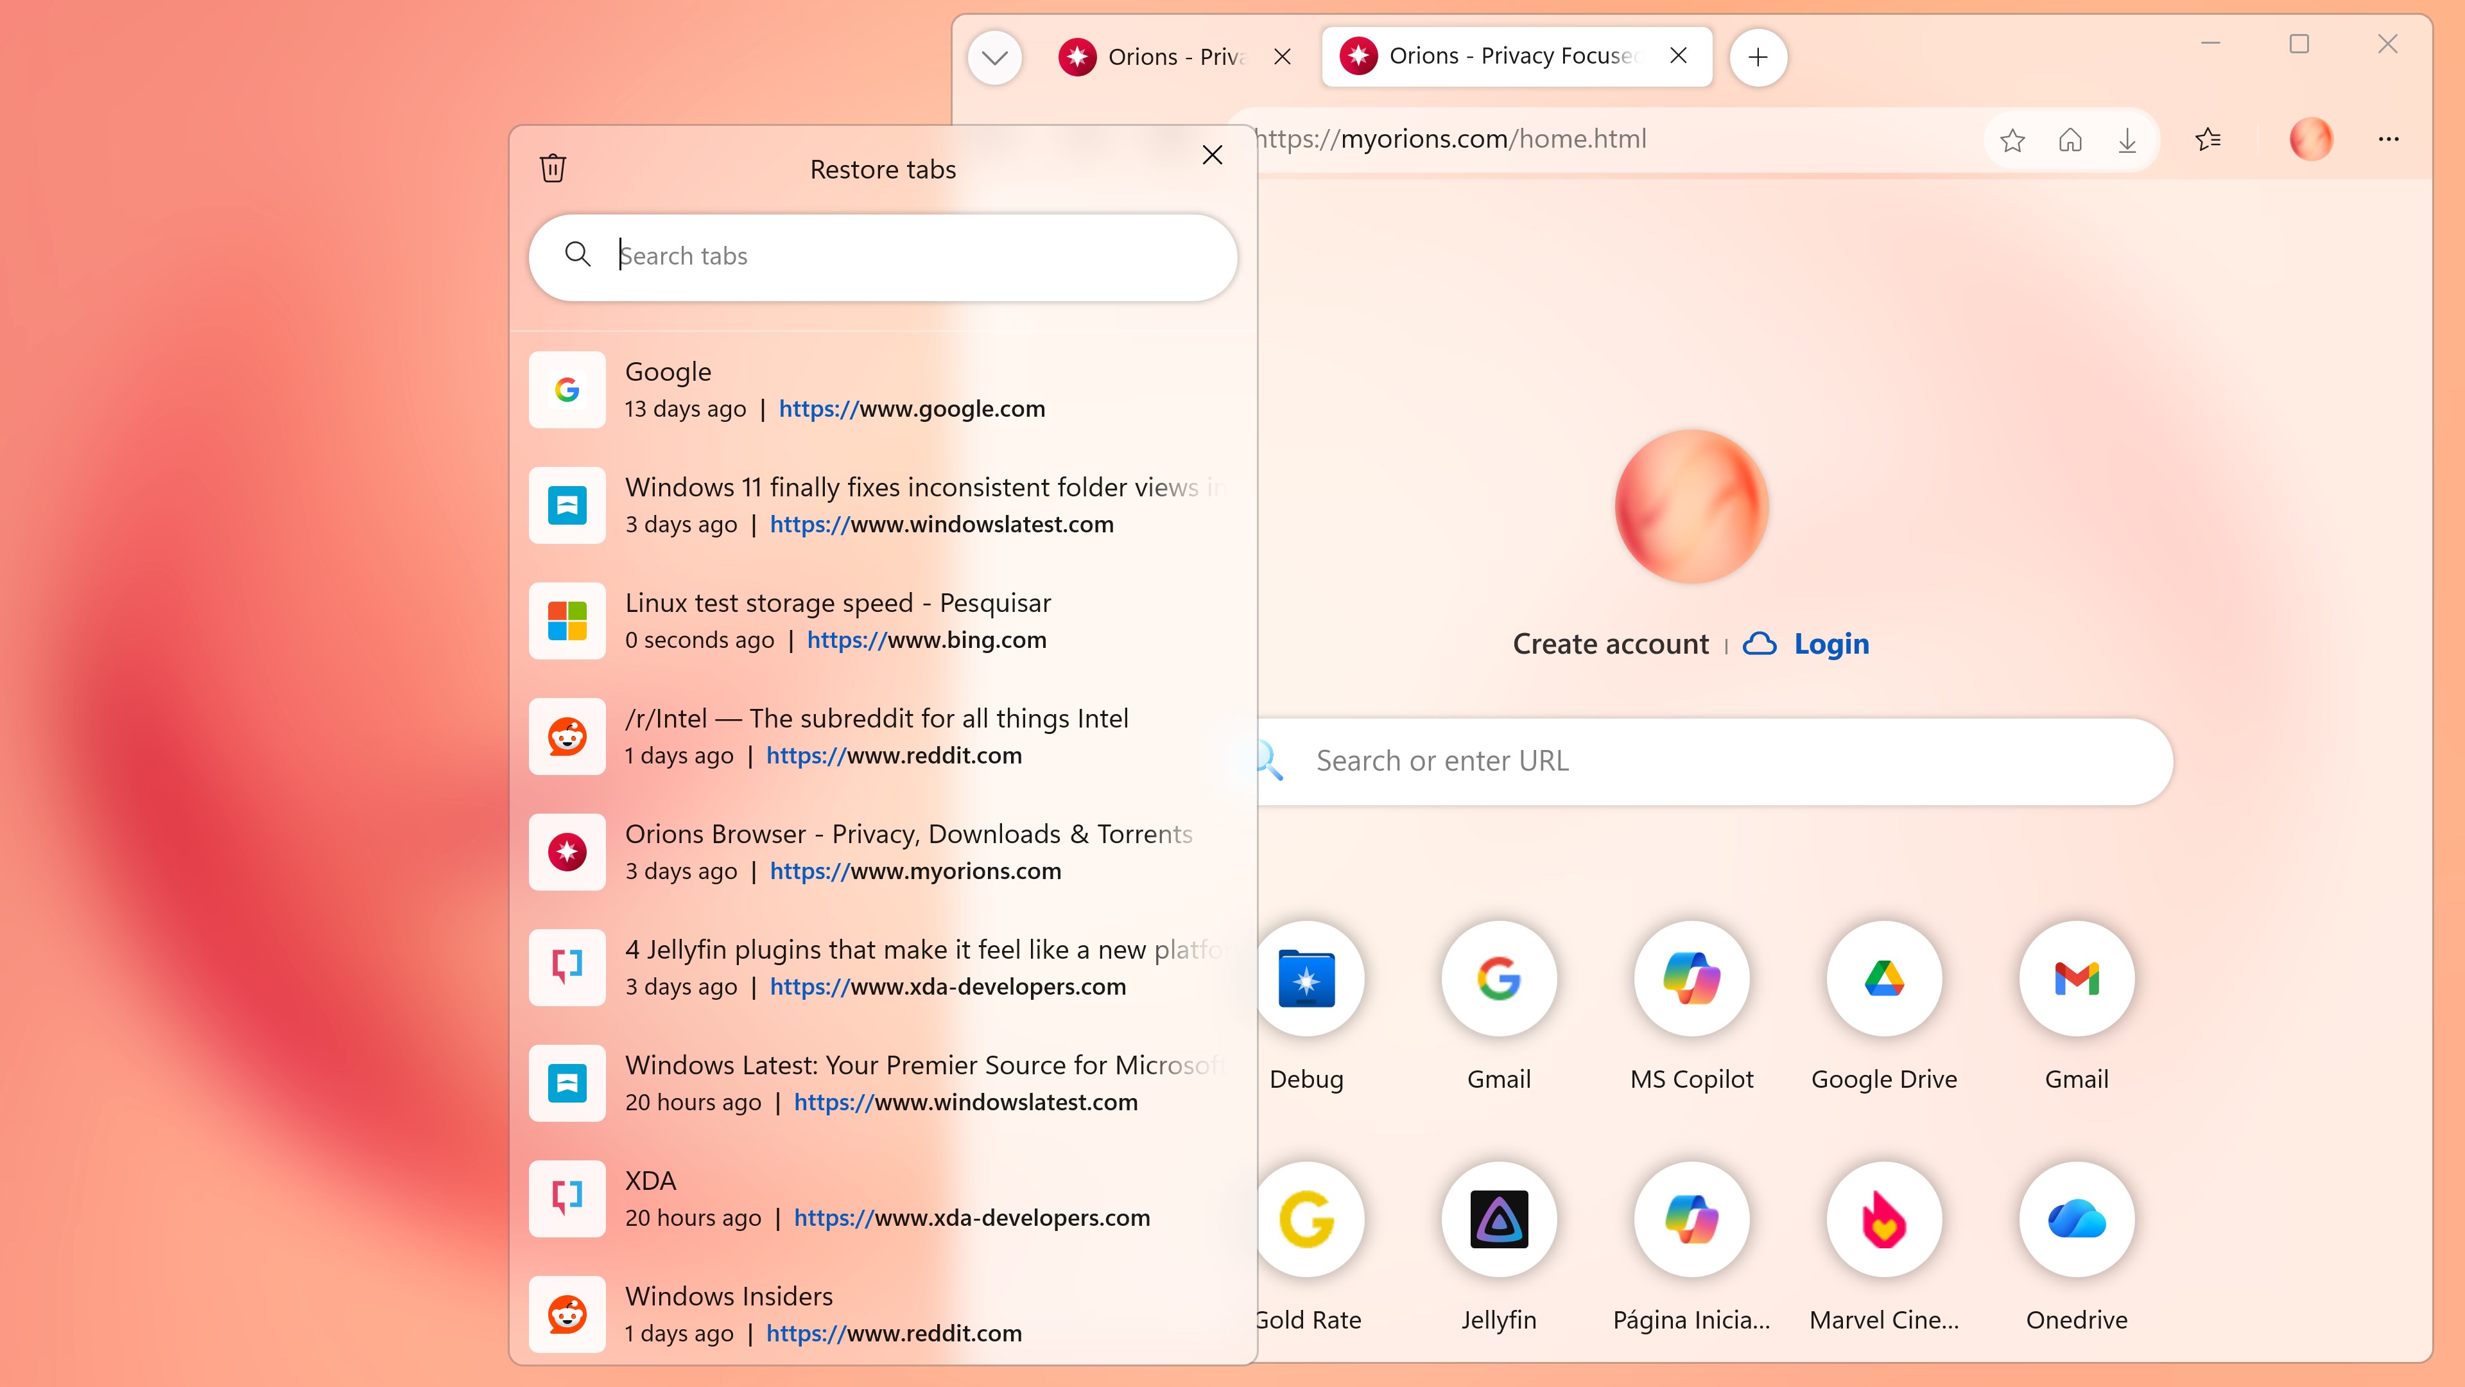Click the Reddit favicon beside /r/Intel

567,736
